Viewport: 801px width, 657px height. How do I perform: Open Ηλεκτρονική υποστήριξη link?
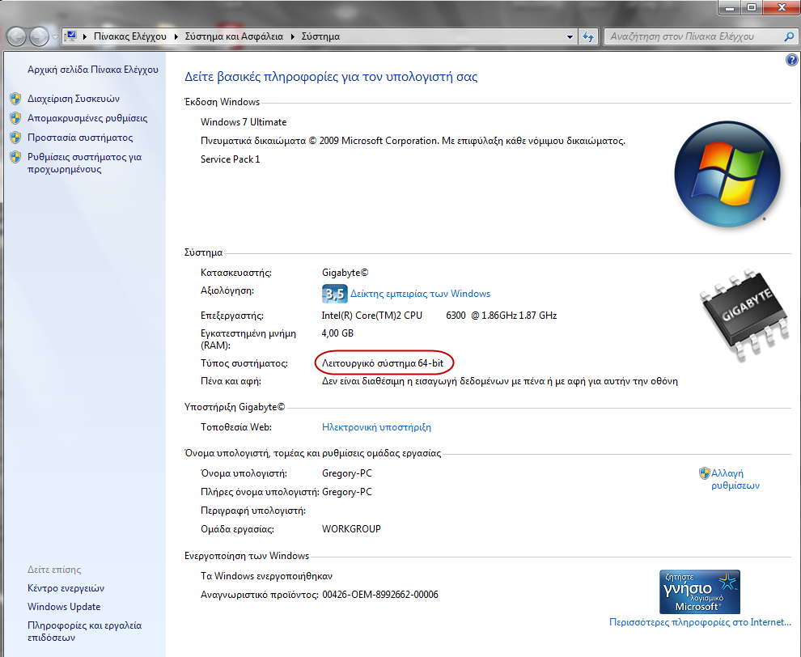(x=376, y=427)
